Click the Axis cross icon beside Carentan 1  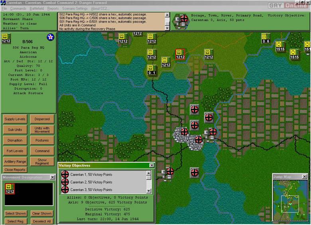click(x=65, y=174)
